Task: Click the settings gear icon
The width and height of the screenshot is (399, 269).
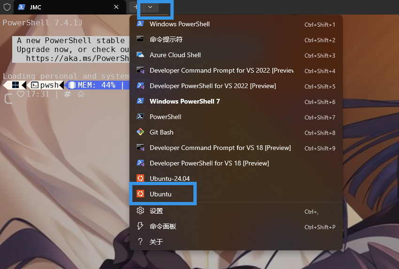Action: [x=140, y=210]
